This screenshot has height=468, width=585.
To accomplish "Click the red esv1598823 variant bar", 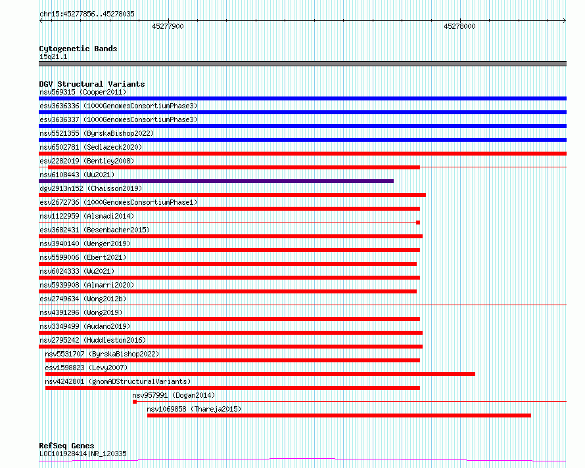I will click(260, 374).
